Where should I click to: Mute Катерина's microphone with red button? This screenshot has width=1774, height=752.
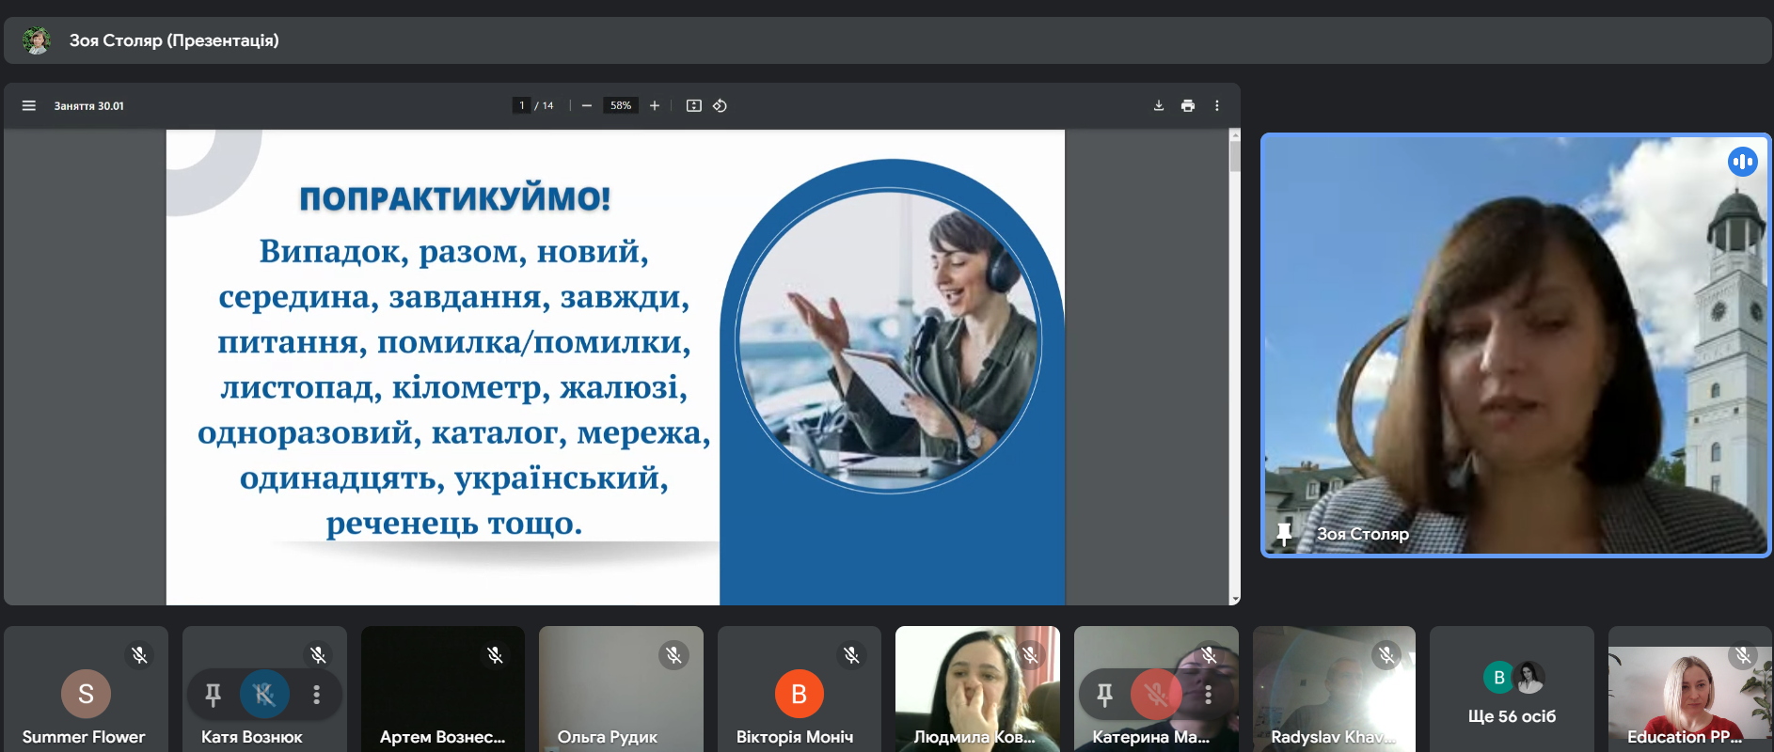[1156, 695]
